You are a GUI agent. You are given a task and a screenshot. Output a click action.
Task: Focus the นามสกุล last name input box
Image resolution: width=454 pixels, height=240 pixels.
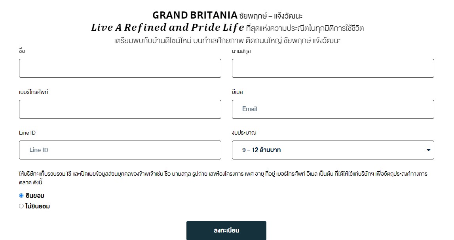333,68
